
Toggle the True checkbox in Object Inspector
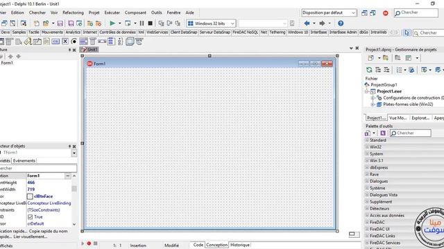tap(31, 216)
